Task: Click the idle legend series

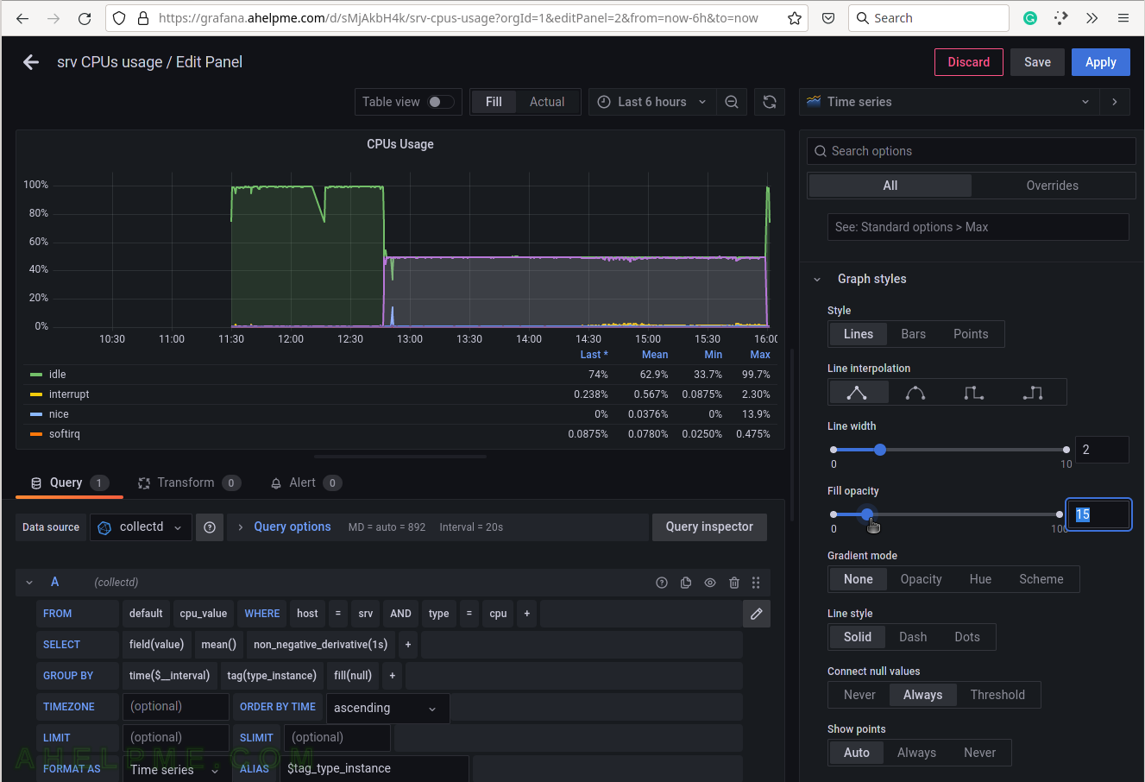Action: click(x=57, y=375)
